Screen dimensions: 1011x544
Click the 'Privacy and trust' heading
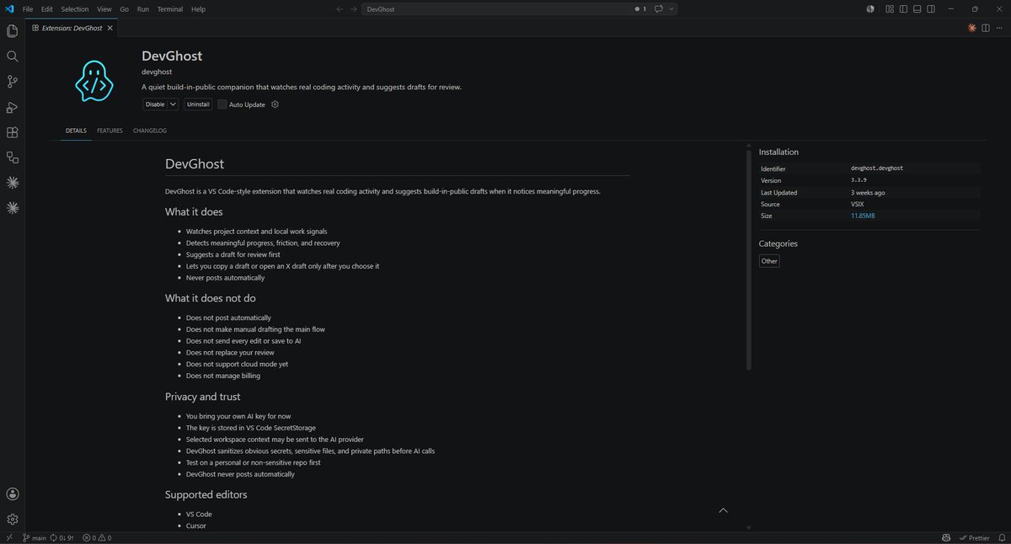(x=202, y=397)
